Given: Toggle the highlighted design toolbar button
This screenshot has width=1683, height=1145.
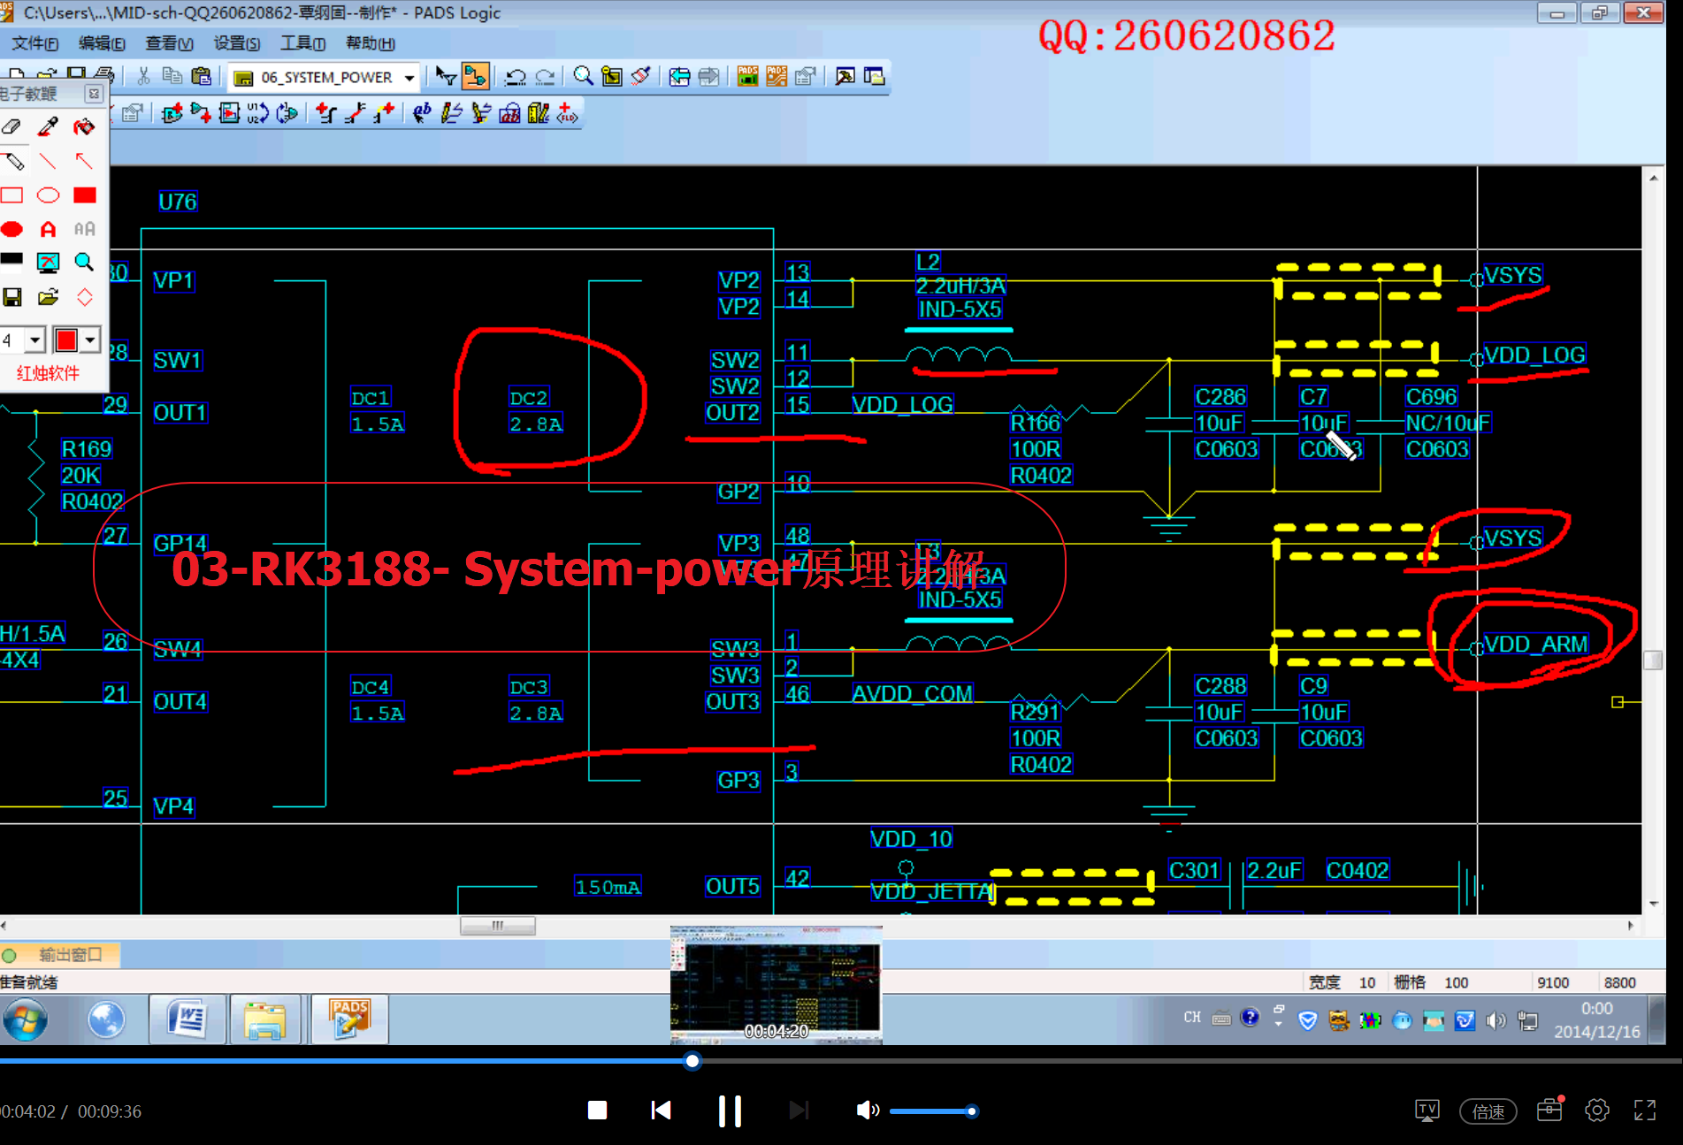Looking at the screenshot, I should [x=475, y=77].
